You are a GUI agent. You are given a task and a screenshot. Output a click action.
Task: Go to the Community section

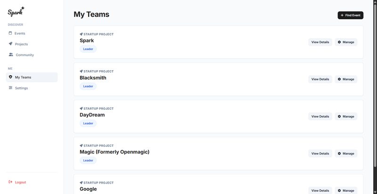25,55
